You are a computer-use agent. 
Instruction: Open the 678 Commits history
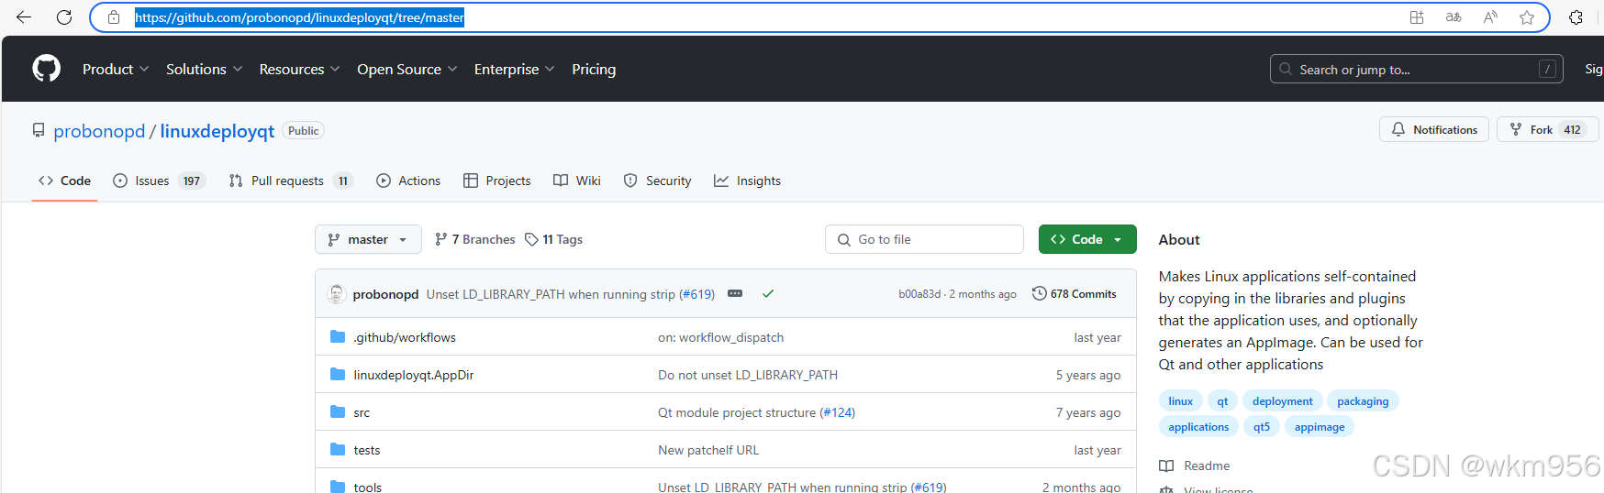(1075, 293)
